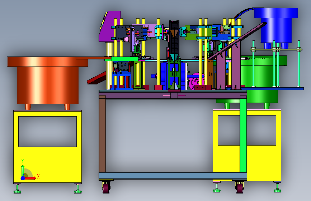Image resolution: width=311 pixels, height=201 pixels.
Task: Select the black central vertical magazine
Action: [x=174, y=40]
